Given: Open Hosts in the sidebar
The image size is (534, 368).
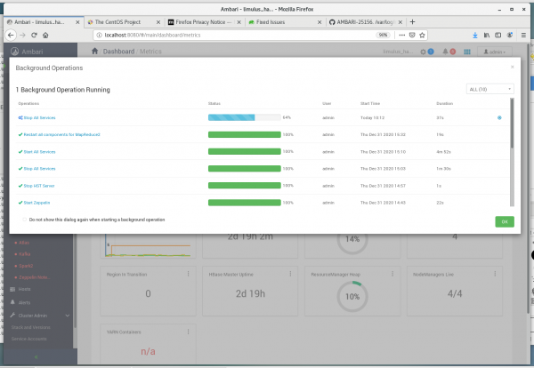Looking at the screenshot, I should (24, 289).
